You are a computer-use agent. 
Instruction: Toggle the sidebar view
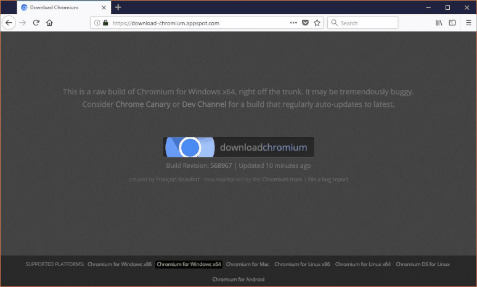[x=452, y=23]
